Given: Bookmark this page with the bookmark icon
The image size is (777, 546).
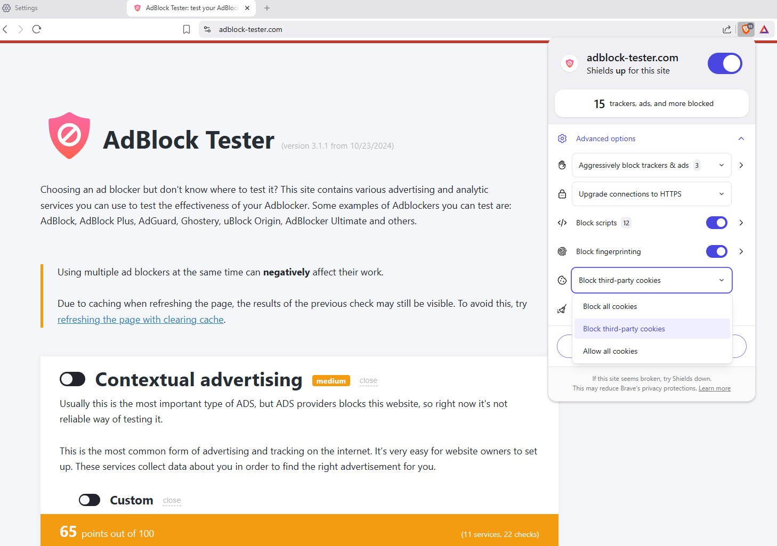Looking at the screenshot, I should pyautogui.click(x=187, y=29).
